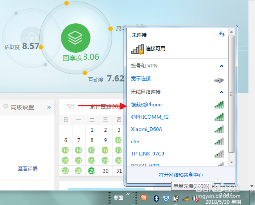Viewport: 255px width, 205px height.
Task: Click the taskbar date and clock
Action: 226,198
